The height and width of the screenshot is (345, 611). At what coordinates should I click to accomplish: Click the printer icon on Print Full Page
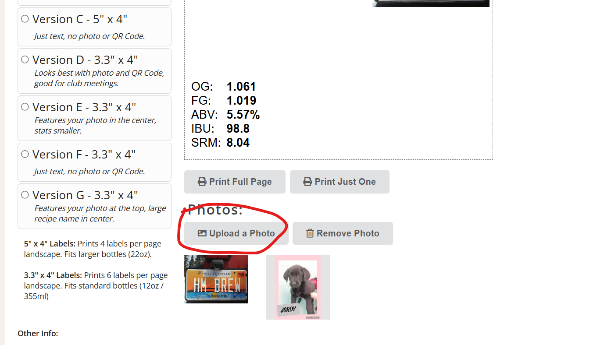click(x=202, y=182)
